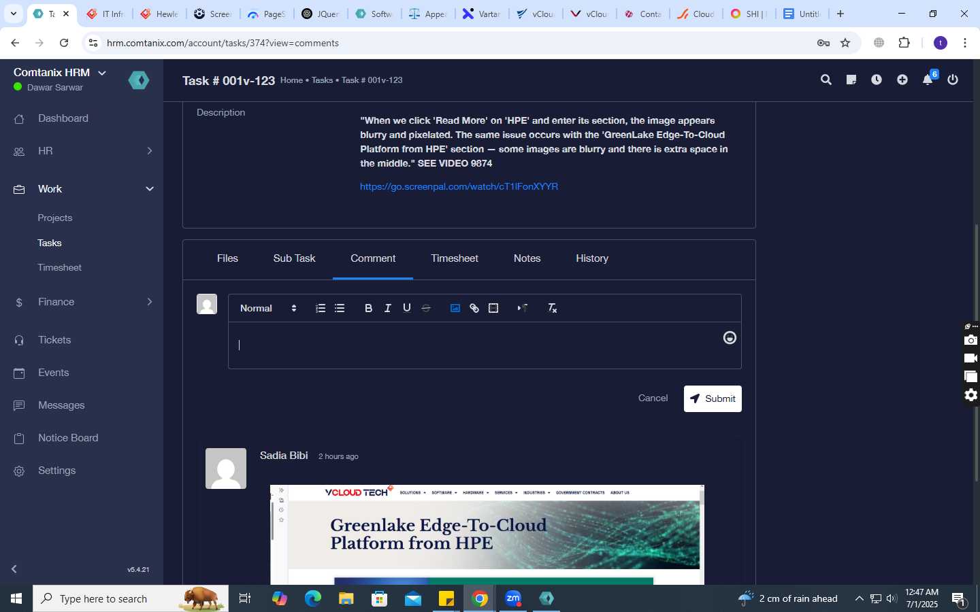
Task: Click the Sadia Bibi commenter name
Action: tap(284, 455)
